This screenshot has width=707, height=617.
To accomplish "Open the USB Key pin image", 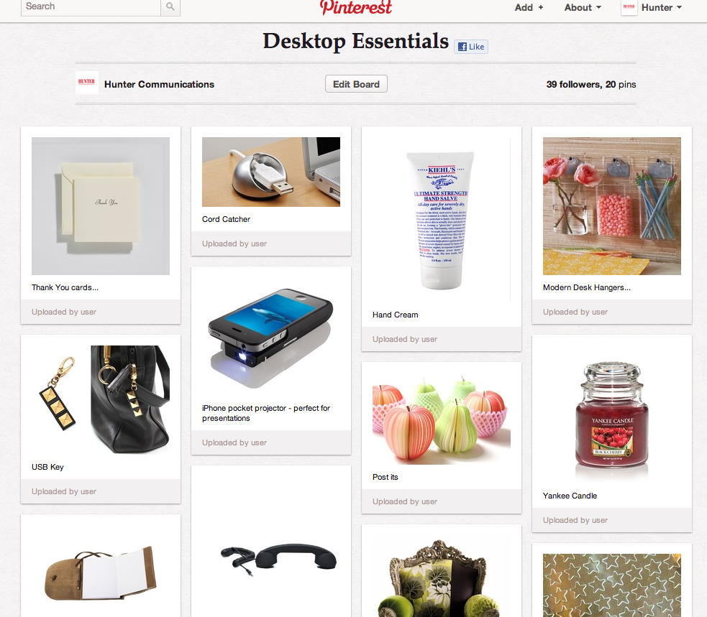I will (x=101, y=400).
